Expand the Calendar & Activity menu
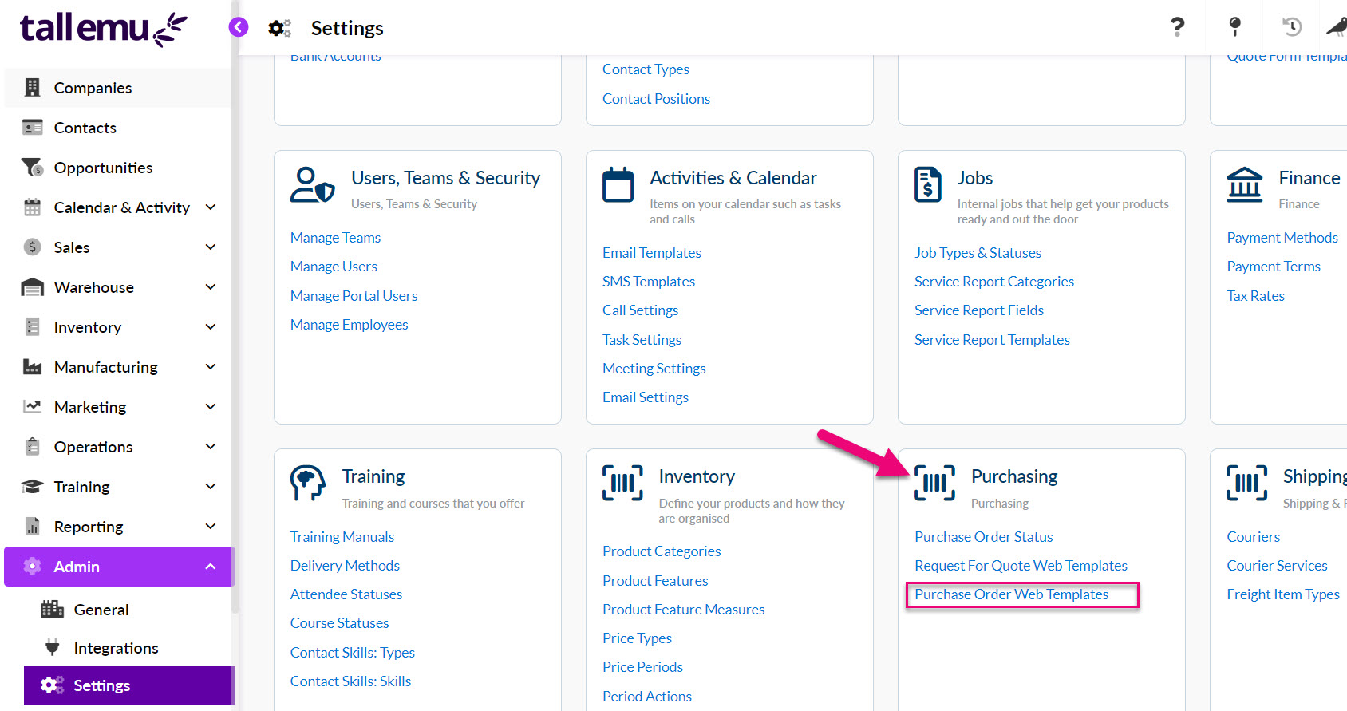The width and height of the screenshot is (1347, 711). click(211, 207)
